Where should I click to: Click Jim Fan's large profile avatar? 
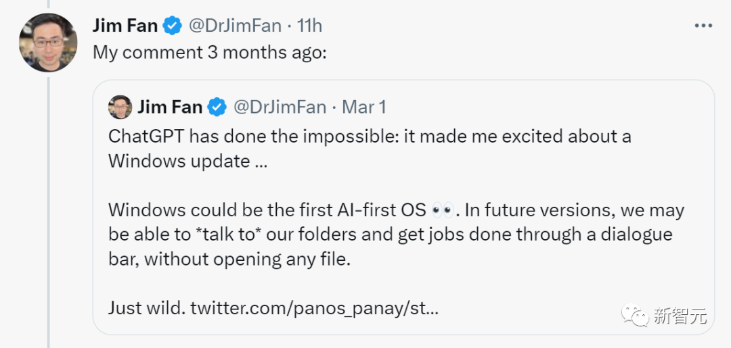coord(48,43)
